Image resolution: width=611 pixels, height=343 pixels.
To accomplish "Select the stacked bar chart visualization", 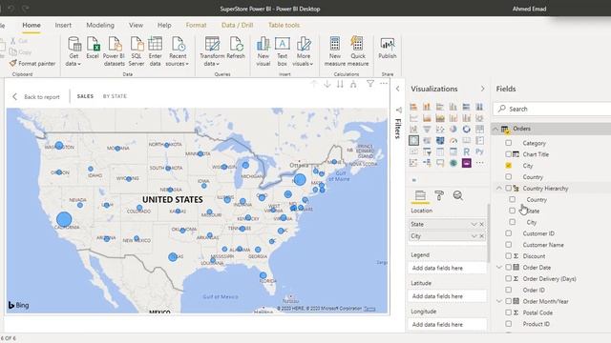I will tap(413, 107).
